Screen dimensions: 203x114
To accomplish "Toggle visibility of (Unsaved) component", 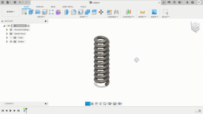I will tap(9, 26).
